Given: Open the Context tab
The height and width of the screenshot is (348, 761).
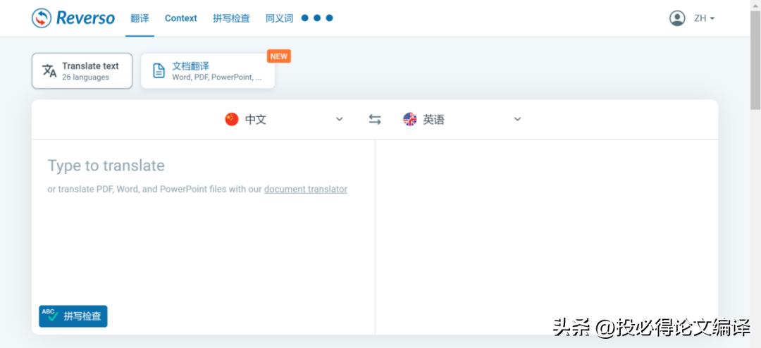Looking at the screenshot, I should [x=180, y=18].
